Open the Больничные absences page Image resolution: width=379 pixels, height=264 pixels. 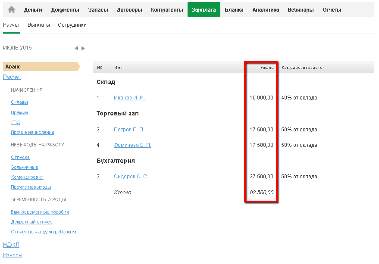[x=25, y=167]
